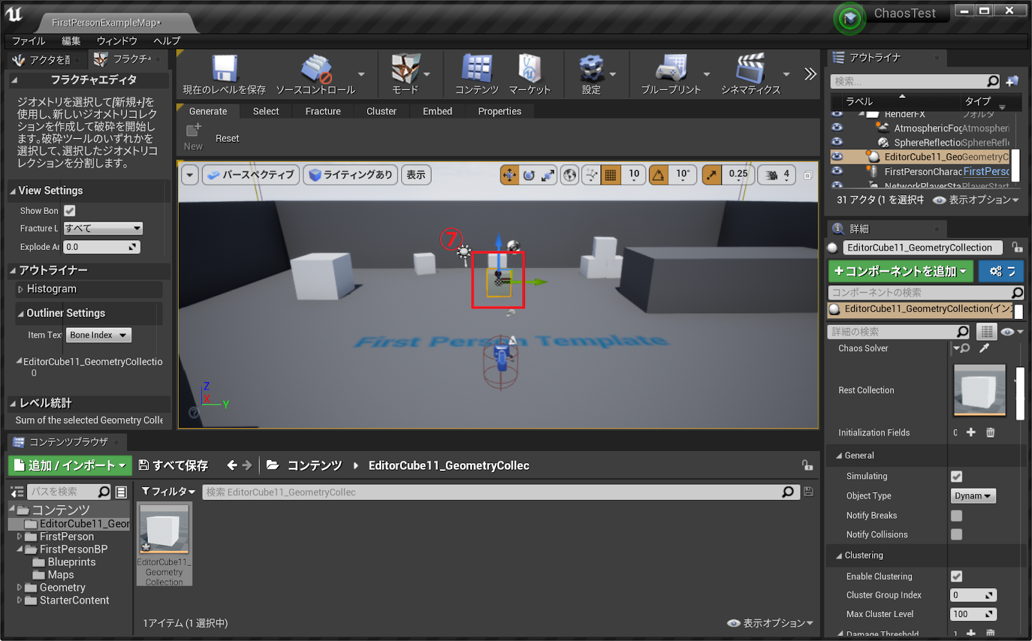Viewport: 1032px width, 641px height.
Task: Open the 編集 menu
Action: (71, 41)
